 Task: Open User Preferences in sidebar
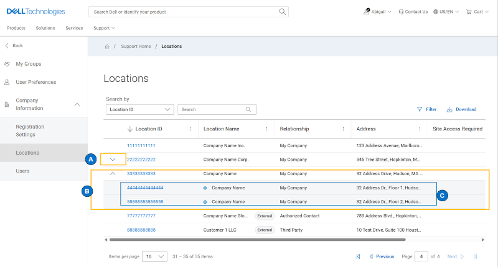click(36, 82)
